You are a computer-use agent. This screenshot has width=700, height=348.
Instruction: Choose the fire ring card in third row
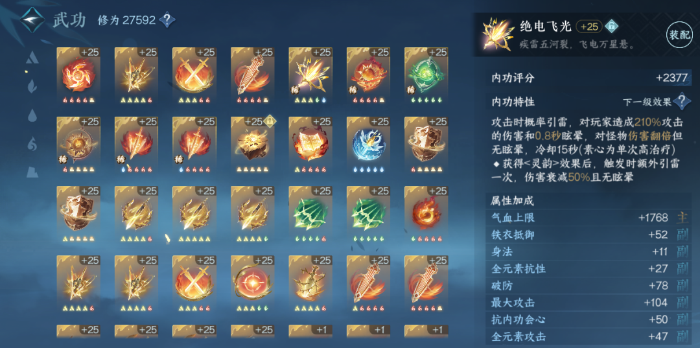[426, 215]
